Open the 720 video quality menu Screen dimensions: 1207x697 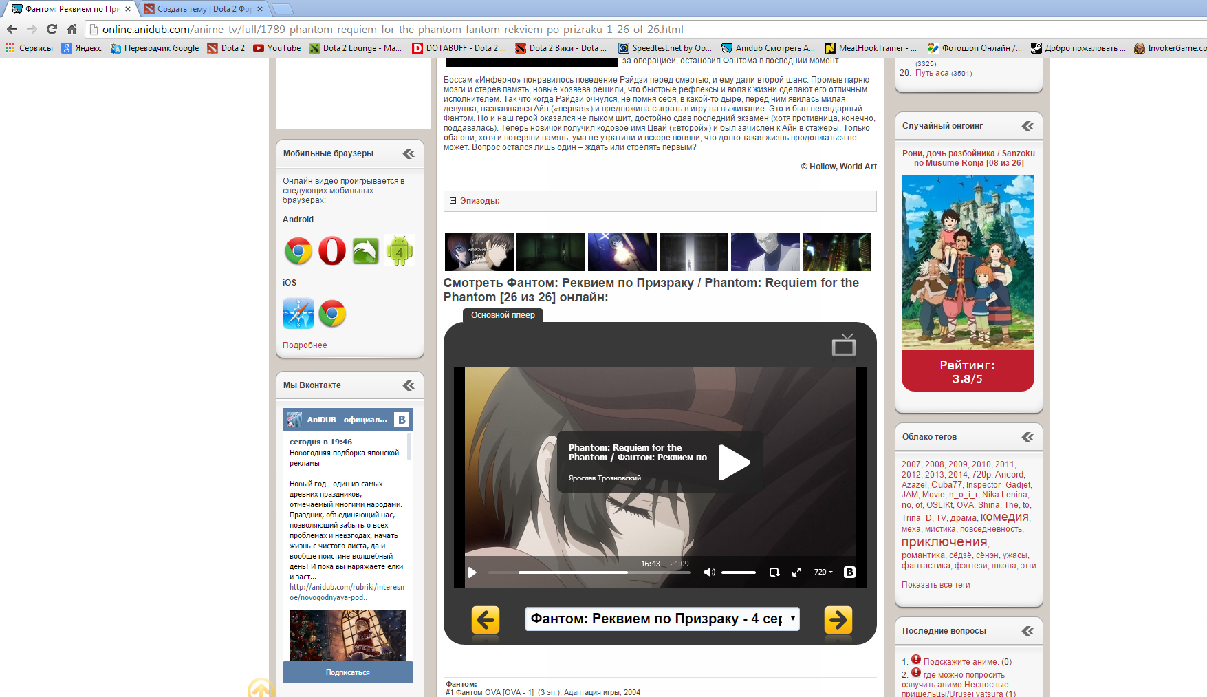point(823,572)
